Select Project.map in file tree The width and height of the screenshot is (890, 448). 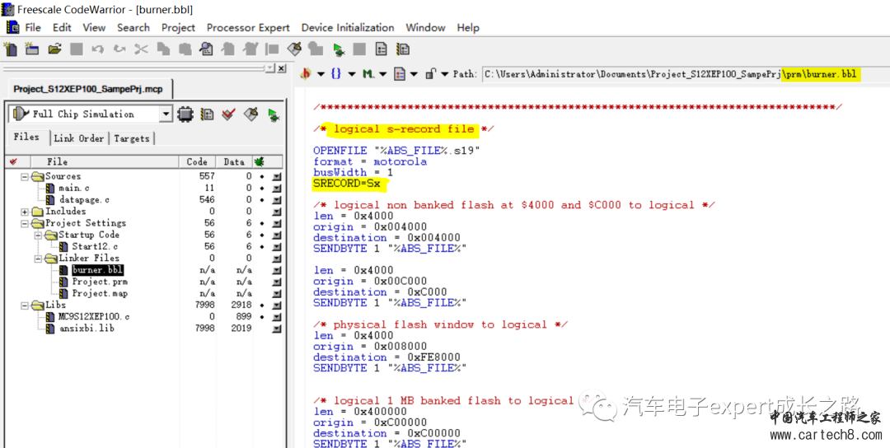[100, 293]
